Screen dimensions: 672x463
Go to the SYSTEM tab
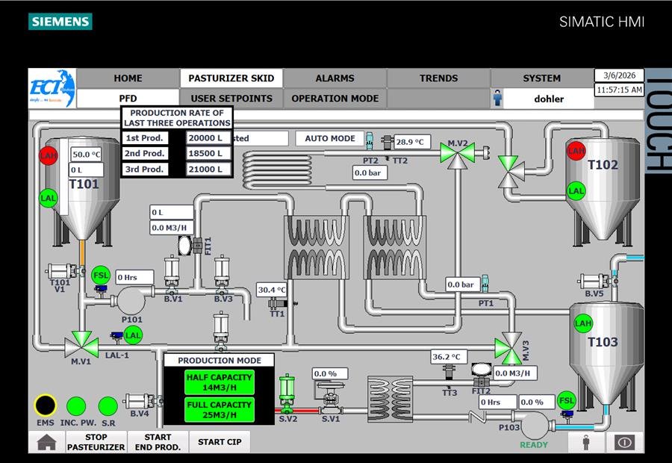tap(542, 78)
